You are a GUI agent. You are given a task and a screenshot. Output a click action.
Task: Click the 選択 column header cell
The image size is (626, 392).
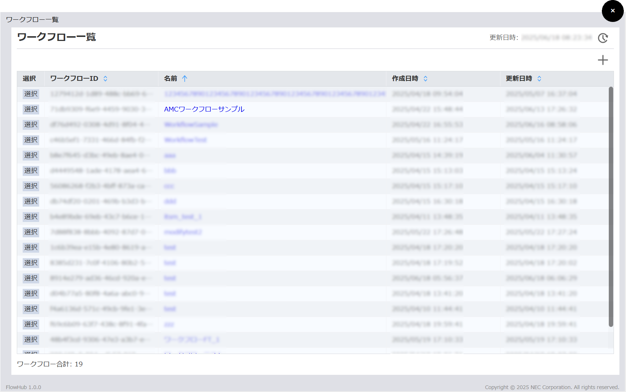[29, 79]
